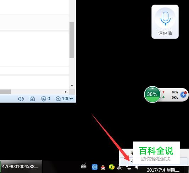This screenshot has height=173, width=189.
Task: Click the horizontal scrollbar thumb
Action: [x=5, y=92]
